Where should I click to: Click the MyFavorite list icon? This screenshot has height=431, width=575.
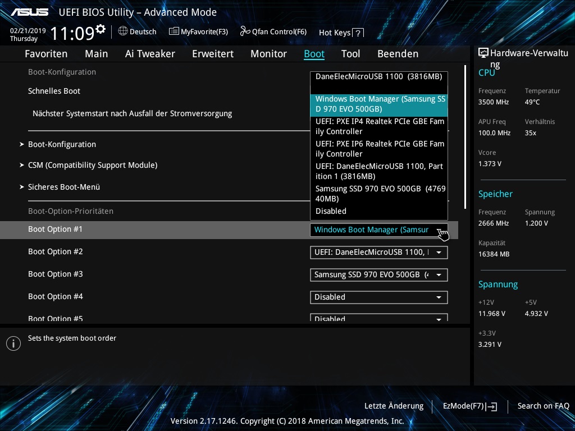[x=174, y=31]
